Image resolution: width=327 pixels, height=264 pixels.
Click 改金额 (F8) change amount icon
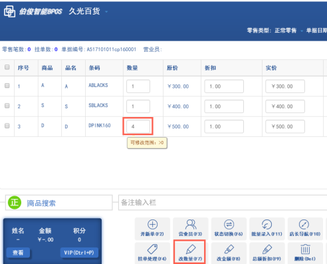[229, 253]
